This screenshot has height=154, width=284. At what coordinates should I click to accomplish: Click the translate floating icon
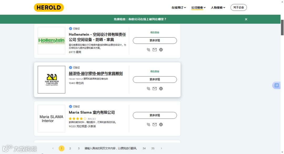click(277, 85)
